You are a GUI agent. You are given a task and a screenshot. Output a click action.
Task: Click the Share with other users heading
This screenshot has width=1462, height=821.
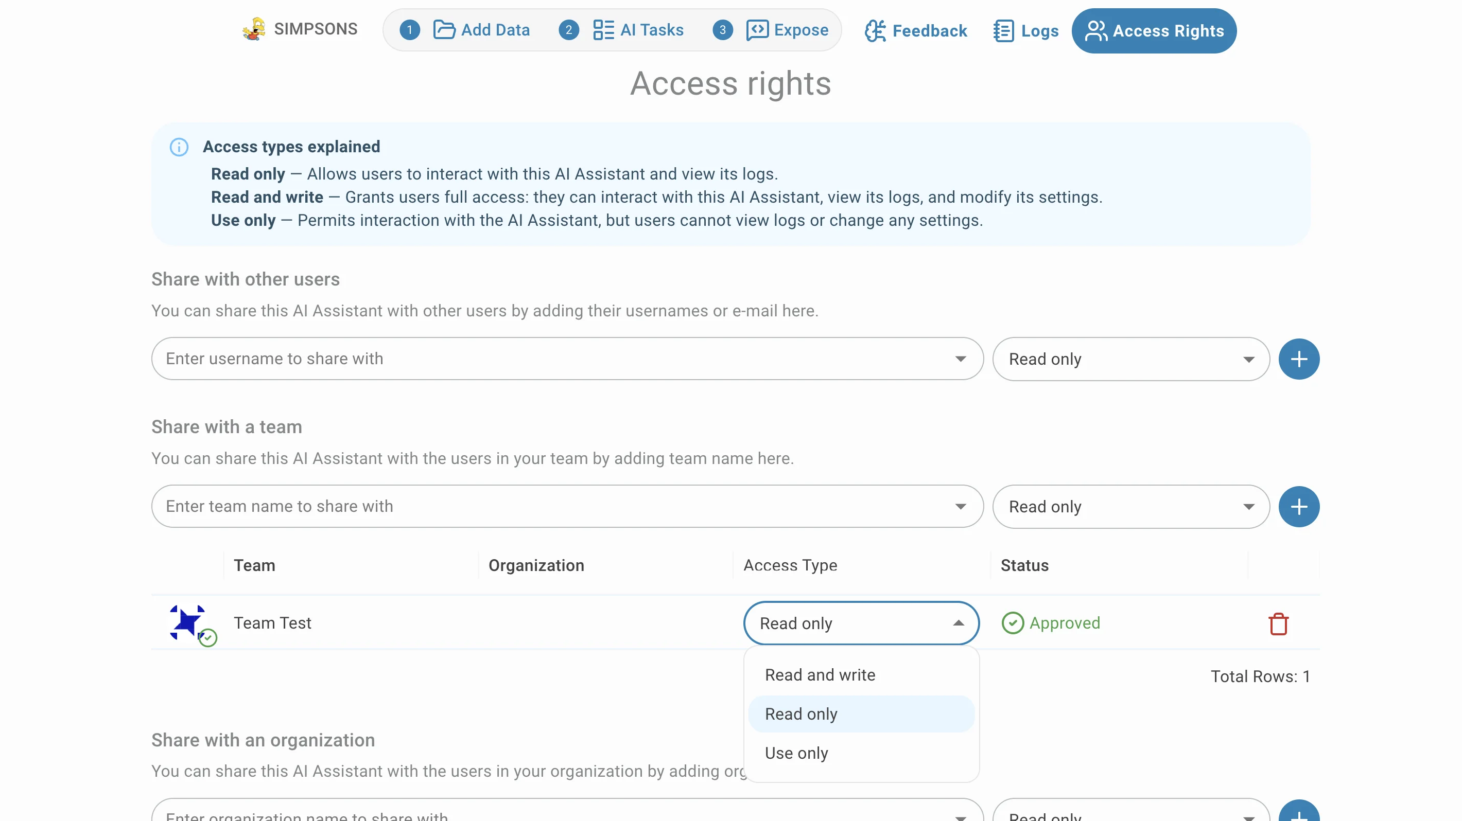tap(245, 279)
